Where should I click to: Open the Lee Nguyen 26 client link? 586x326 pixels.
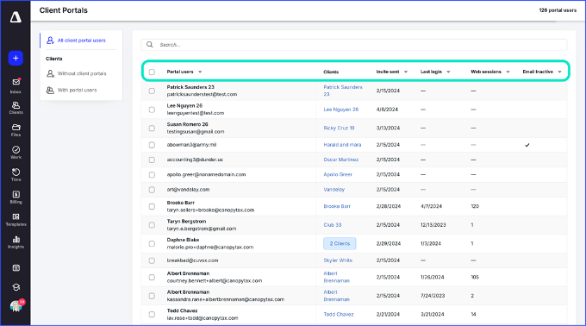(341, 110)
